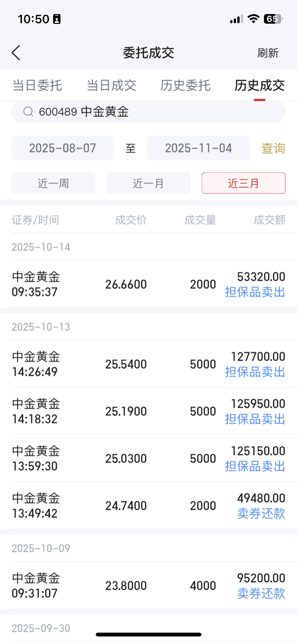Viewport: 297px width, 643px height.
Task: Open the 当日成交 tab
Action: point(111,85)
